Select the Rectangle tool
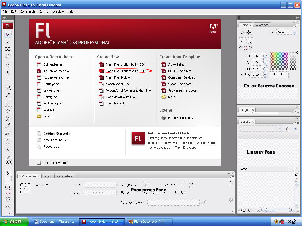This screenshot has height=226, width=302. pos(8,88)
